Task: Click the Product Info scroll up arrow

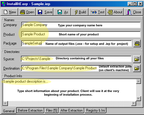Action: click(x=139, y=81)
